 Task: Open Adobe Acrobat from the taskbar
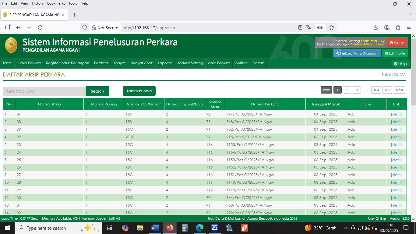[x=244, y=228]
